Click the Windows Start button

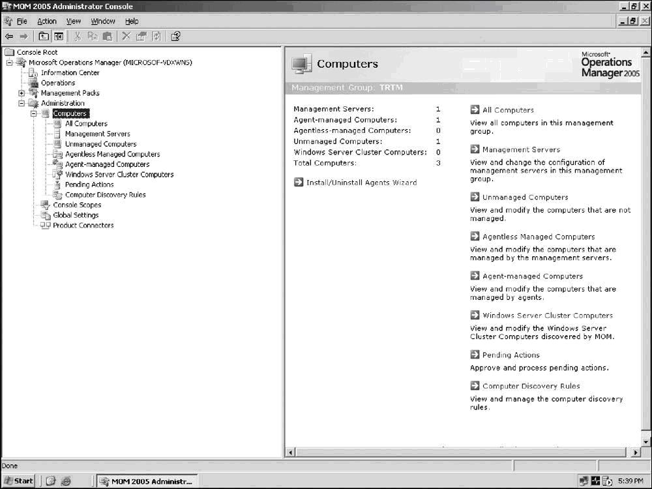pos(18,481)
